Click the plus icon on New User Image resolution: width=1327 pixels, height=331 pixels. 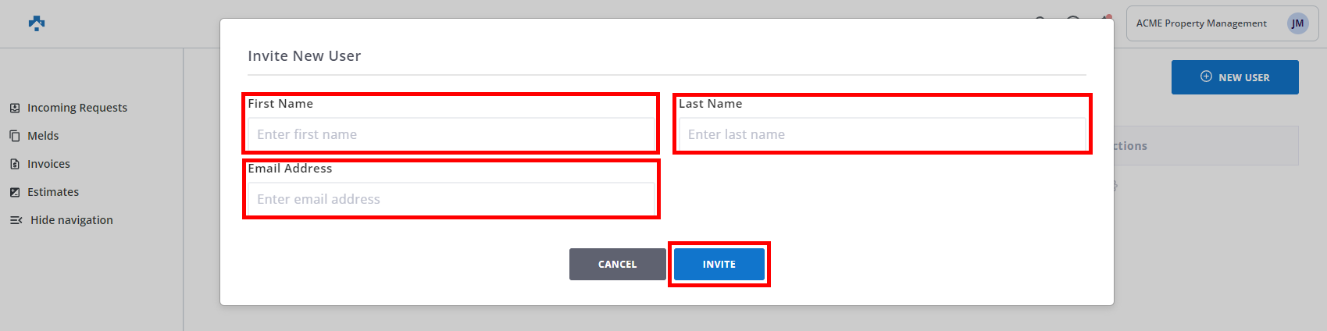[x=1206, y=77]
